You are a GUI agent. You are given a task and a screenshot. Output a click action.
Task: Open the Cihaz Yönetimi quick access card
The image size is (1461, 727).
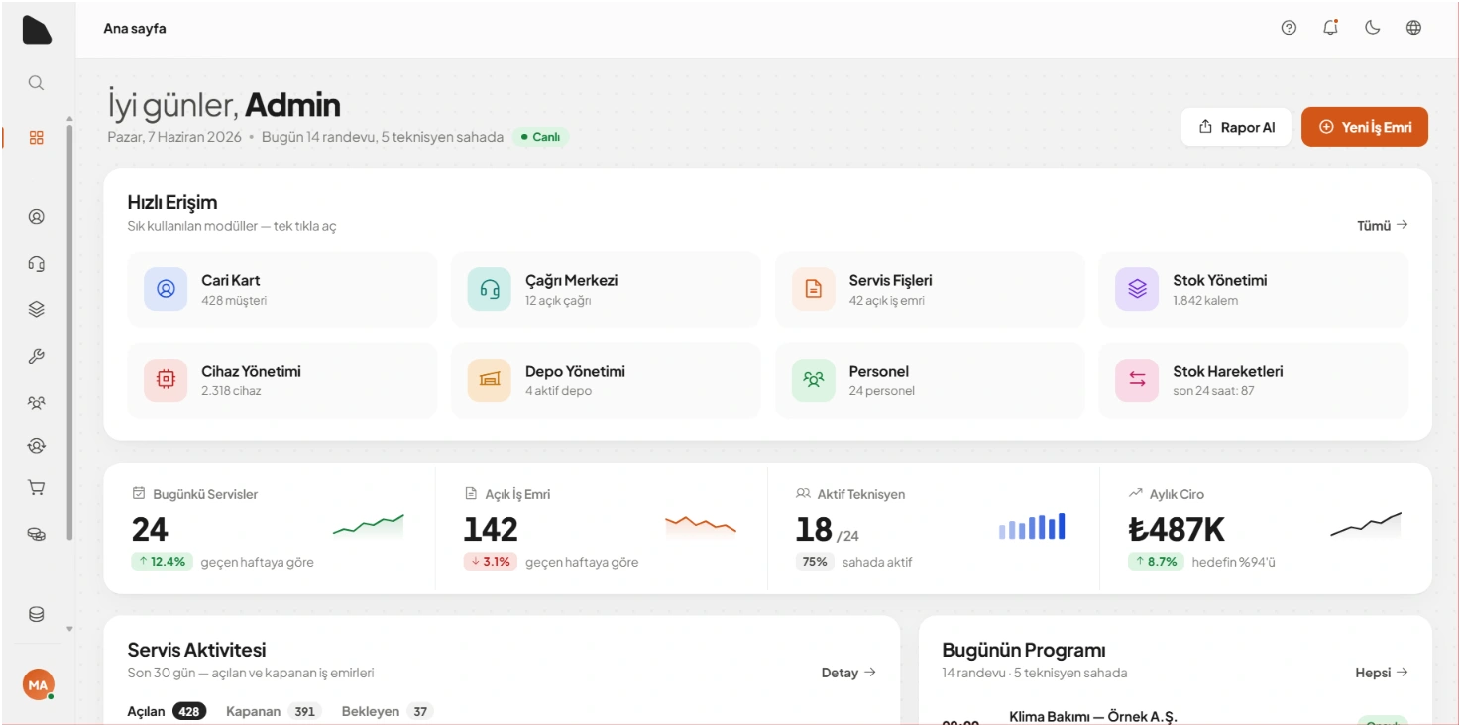(281, 380)
